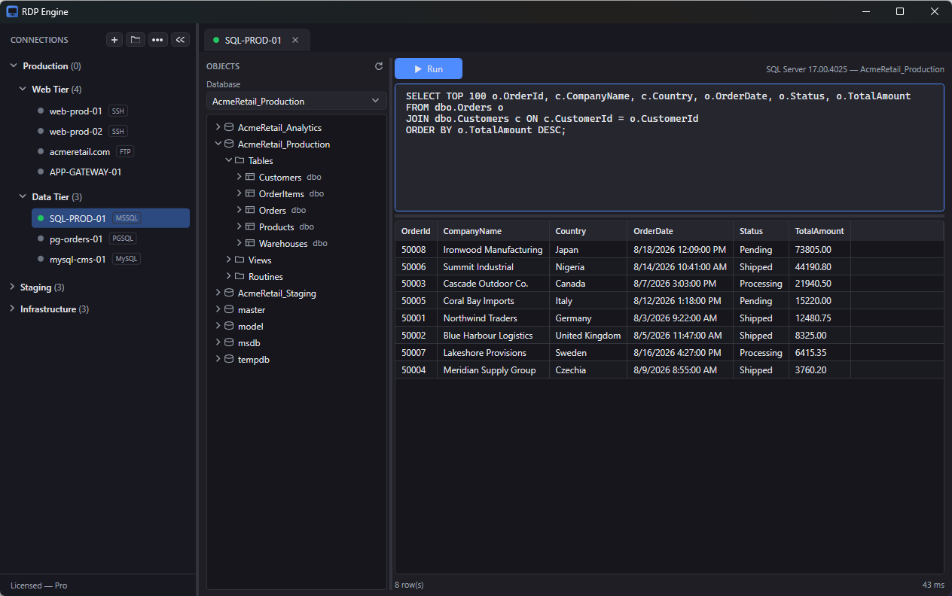952x596 pixels.
Task: Expand the AcmeRetail_Analytics database node
Action: 218,127
